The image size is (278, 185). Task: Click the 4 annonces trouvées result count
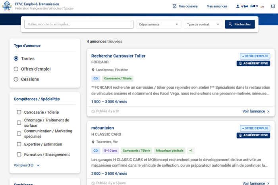pyautogui.click(x=104, y=41)
